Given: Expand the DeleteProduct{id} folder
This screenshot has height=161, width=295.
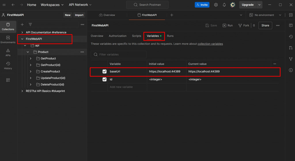Looking at the screenshot, I should (x=31, y=84).
